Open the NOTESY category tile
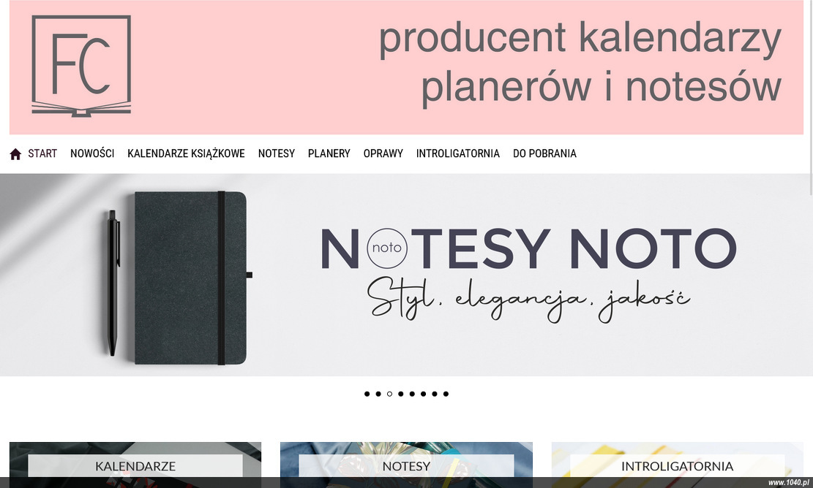 [x=406, y=465]
